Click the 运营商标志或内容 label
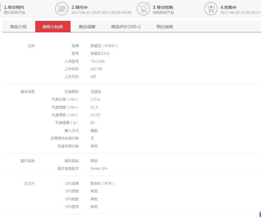The height and width of the screenshot is (218, 261). coord(65,138)
